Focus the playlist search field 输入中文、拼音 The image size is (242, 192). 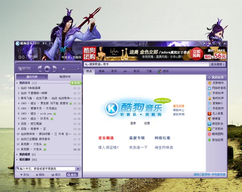(46, 169)
